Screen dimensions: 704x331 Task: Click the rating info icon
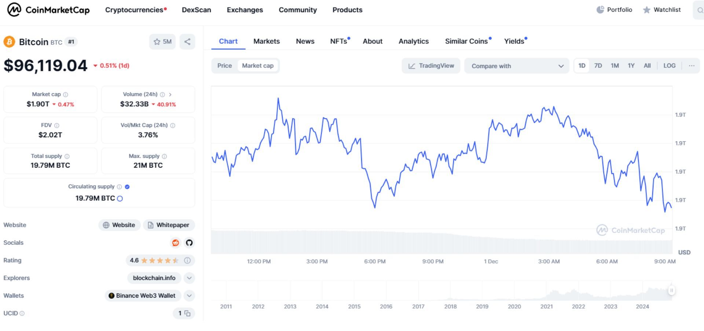[187, 261]
